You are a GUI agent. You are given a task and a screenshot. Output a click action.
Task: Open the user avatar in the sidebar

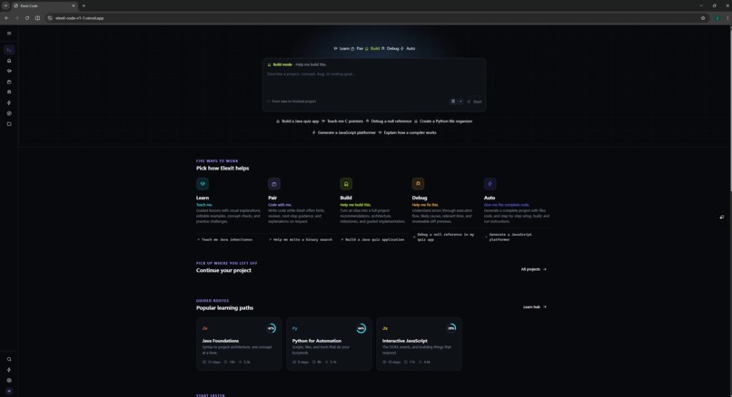(9, 391)
